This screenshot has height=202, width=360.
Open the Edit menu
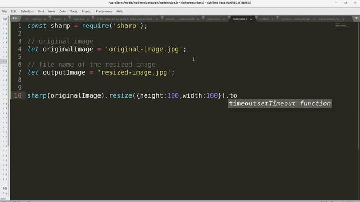(13, 11)
